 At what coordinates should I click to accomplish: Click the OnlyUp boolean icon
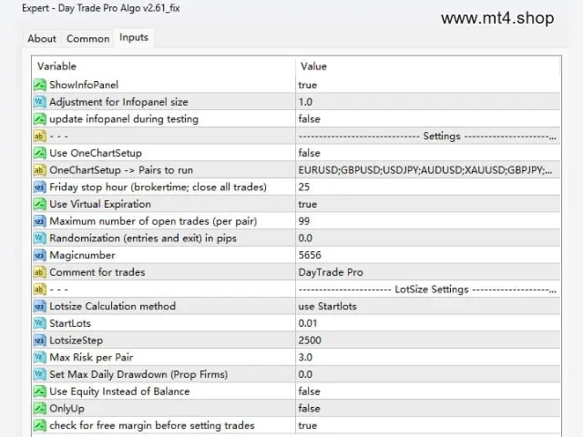[39, 409]
